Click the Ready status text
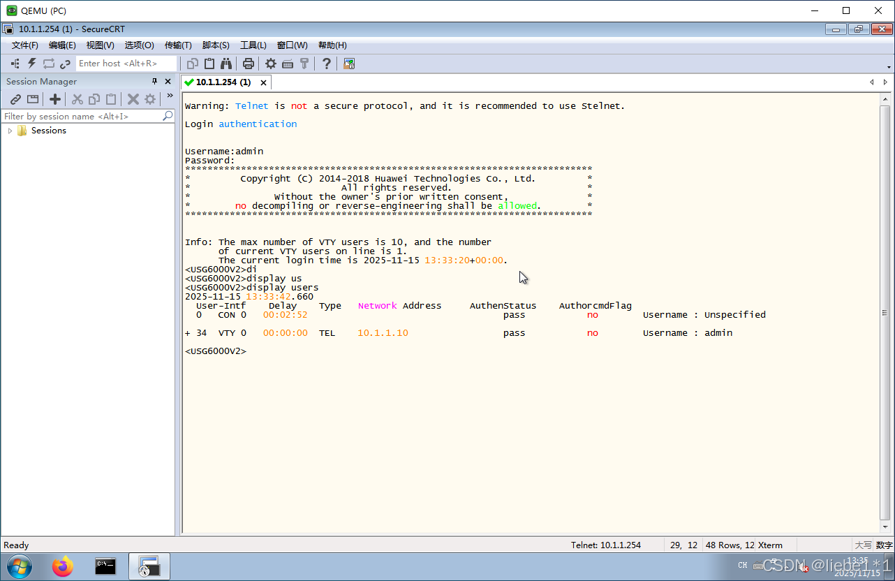Image resolution: width=895 pixels, height=581 pixels. point(16,545)
